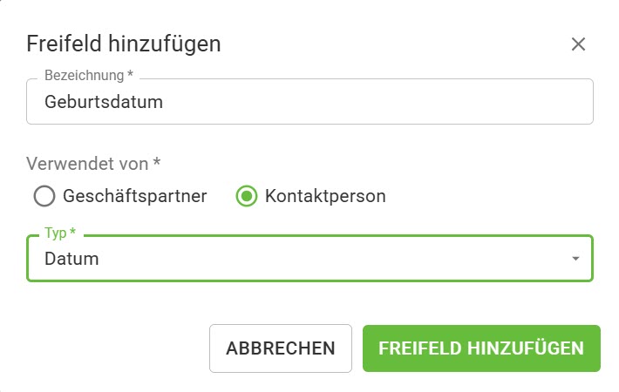Screen dimensions: 619x392
Task: Open the Typ dropdown arrow
Action: pos(575,259)
